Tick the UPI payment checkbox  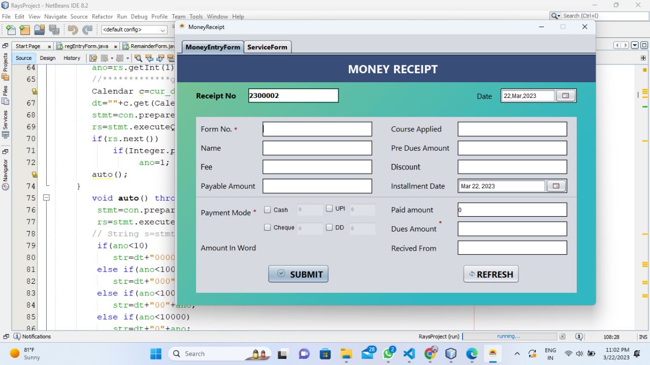(329, 208)
